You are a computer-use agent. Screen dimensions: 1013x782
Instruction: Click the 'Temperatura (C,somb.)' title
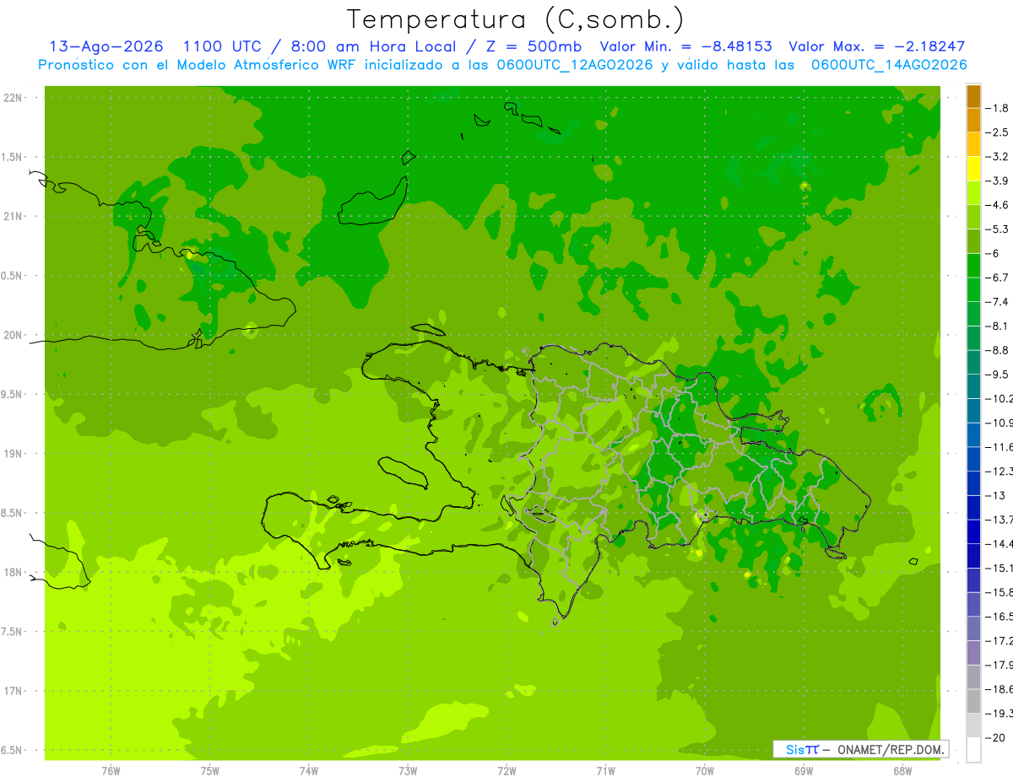515,19
